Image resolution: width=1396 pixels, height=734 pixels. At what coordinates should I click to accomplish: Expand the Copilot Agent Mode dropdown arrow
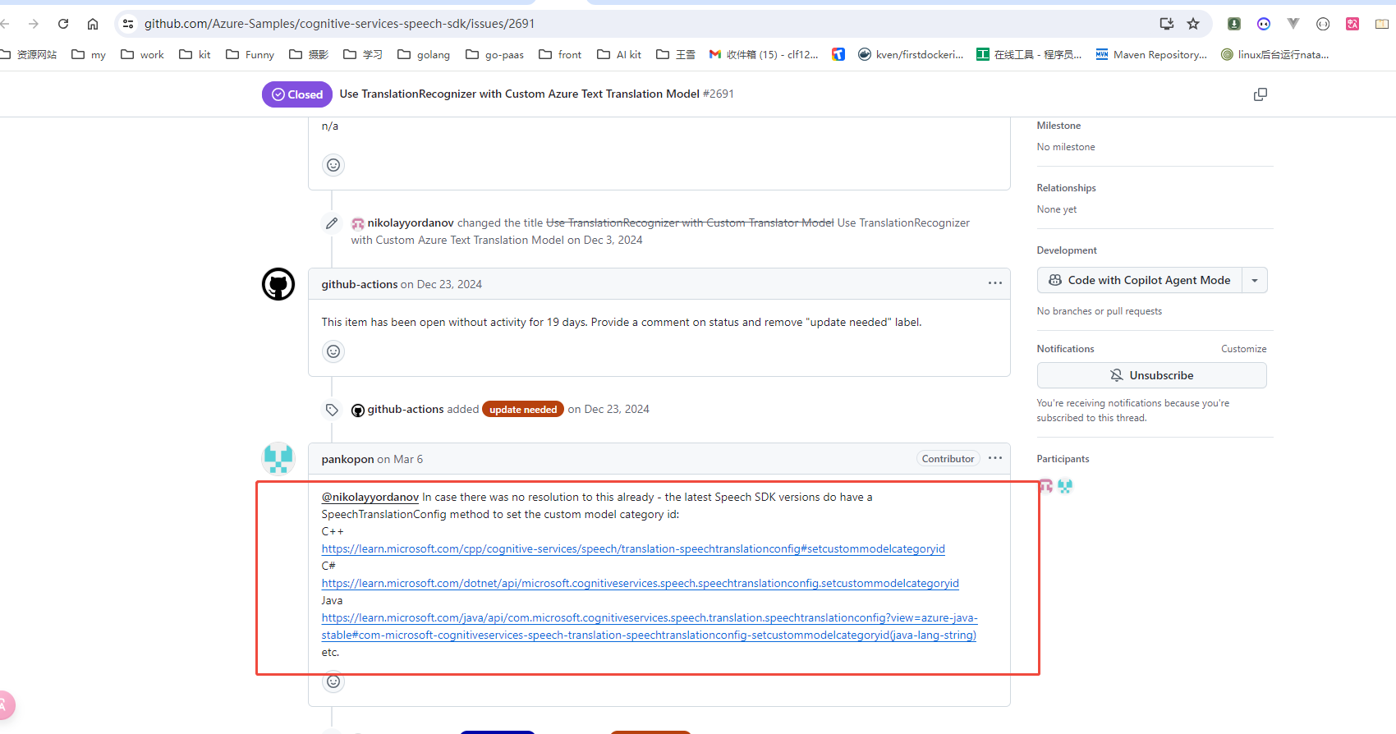1255,281
